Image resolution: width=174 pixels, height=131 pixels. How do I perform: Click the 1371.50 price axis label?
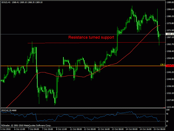tap(170, 30)
